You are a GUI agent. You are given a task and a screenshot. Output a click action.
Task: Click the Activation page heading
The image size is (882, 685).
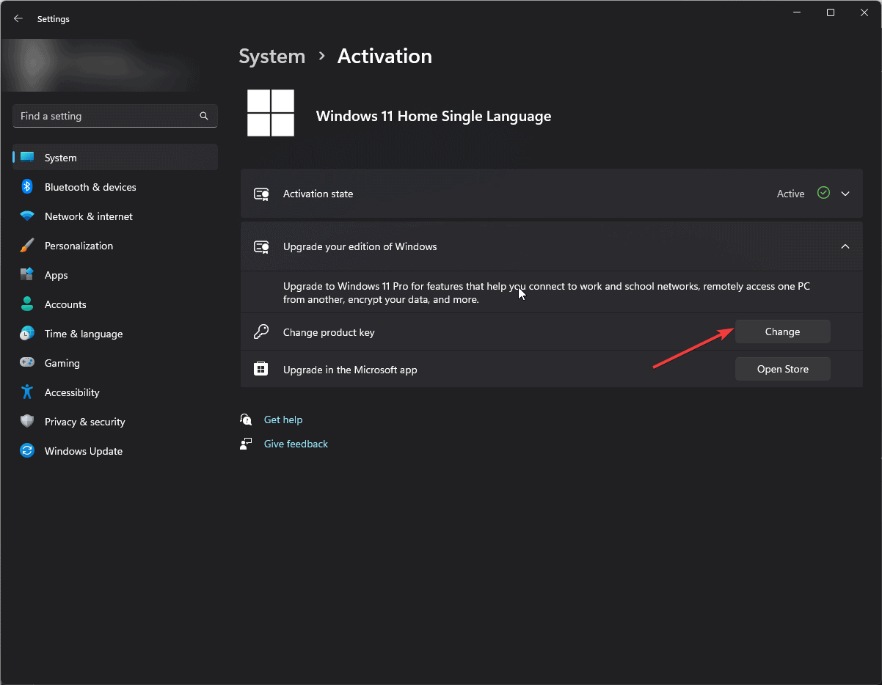pyautogui.click(x=384, y=56)
